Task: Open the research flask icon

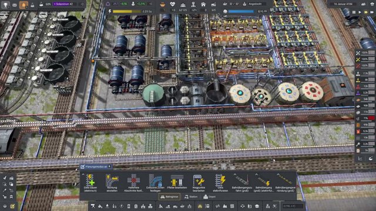Action: click(x=41, y=4)
